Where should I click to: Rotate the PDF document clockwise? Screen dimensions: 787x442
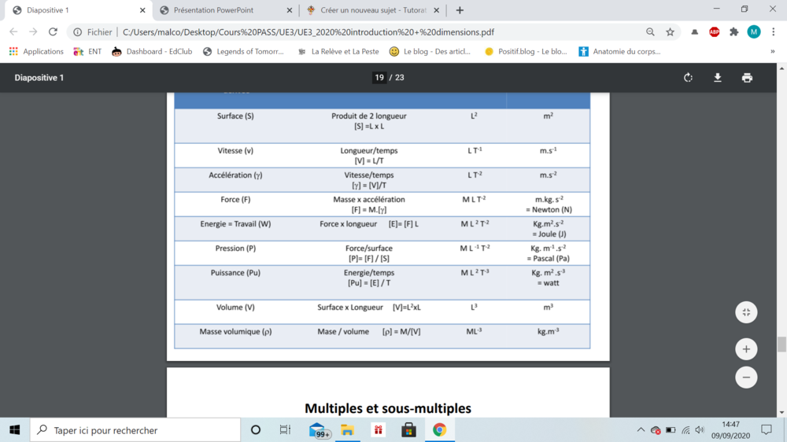(688, 78)
